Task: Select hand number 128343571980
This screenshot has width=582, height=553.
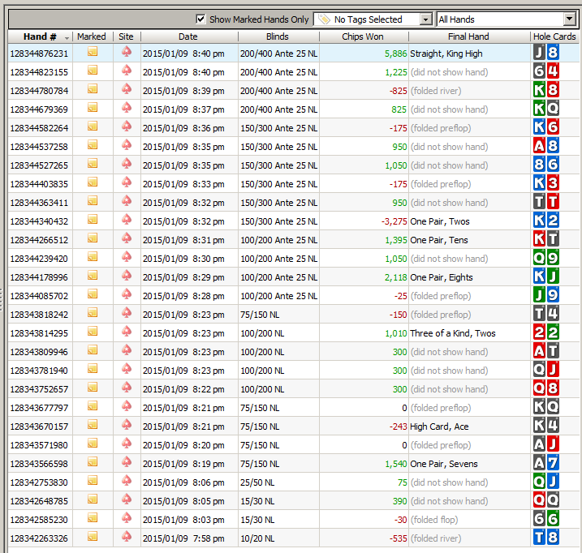Action: 39,445
